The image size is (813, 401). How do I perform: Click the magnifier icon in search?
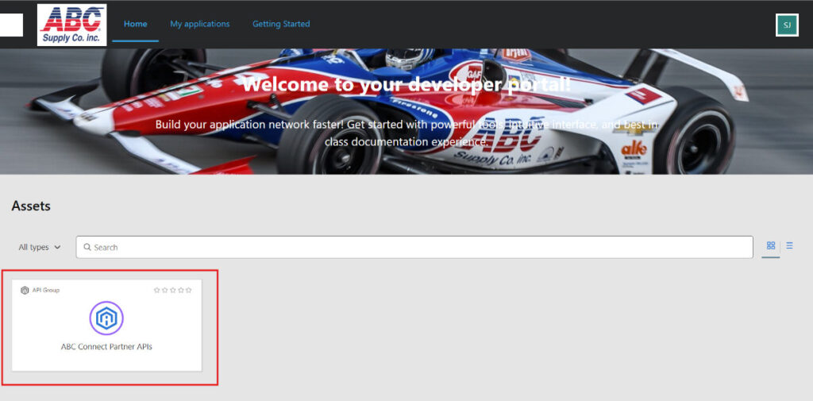(87, 247)
